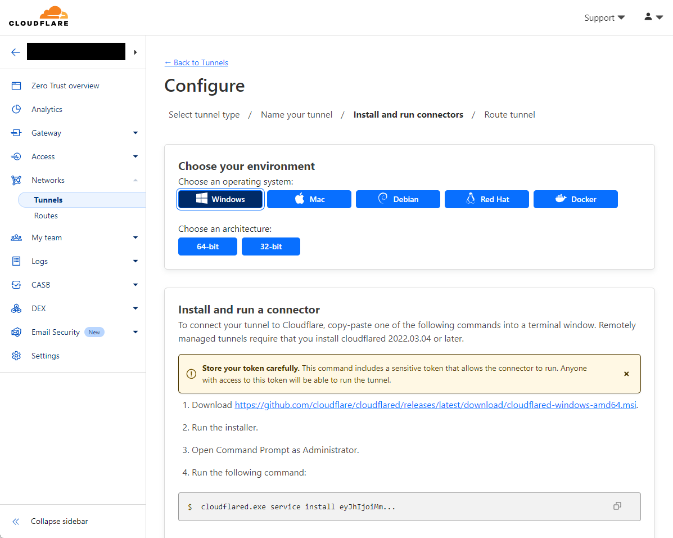Open the Support dropdown menu
Screen dimensions: 673x538
click(x=604, y=17)
